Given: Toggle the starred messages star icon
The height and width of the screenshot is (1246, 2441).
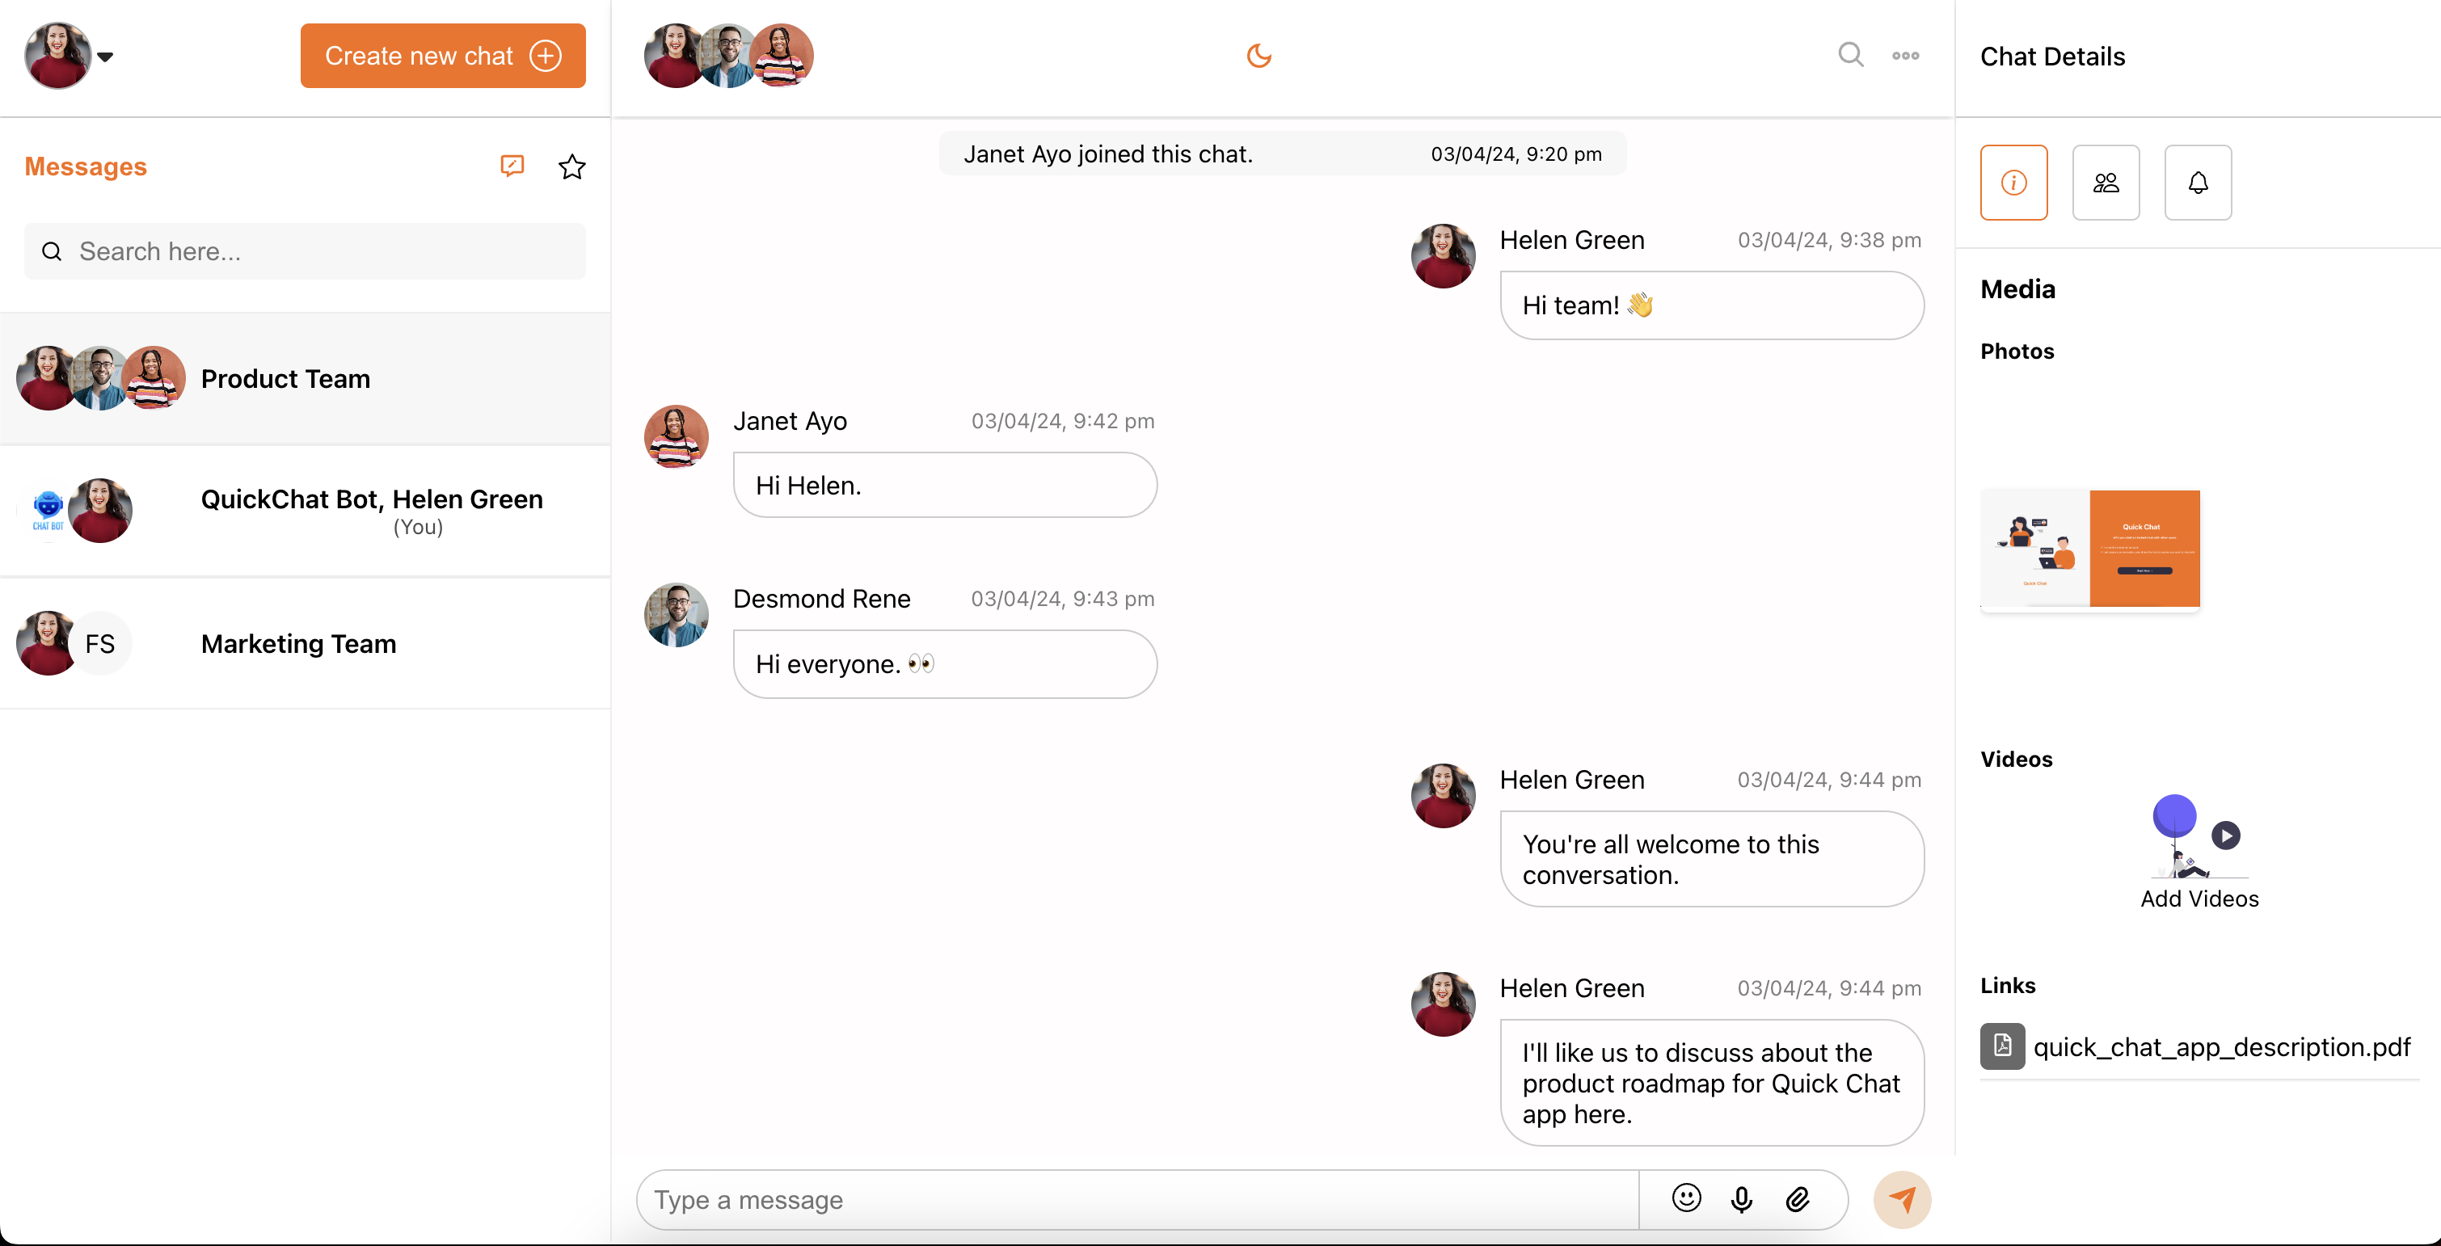Looking at the screenshot, I should pyautogui.click(x=571, y=166).
